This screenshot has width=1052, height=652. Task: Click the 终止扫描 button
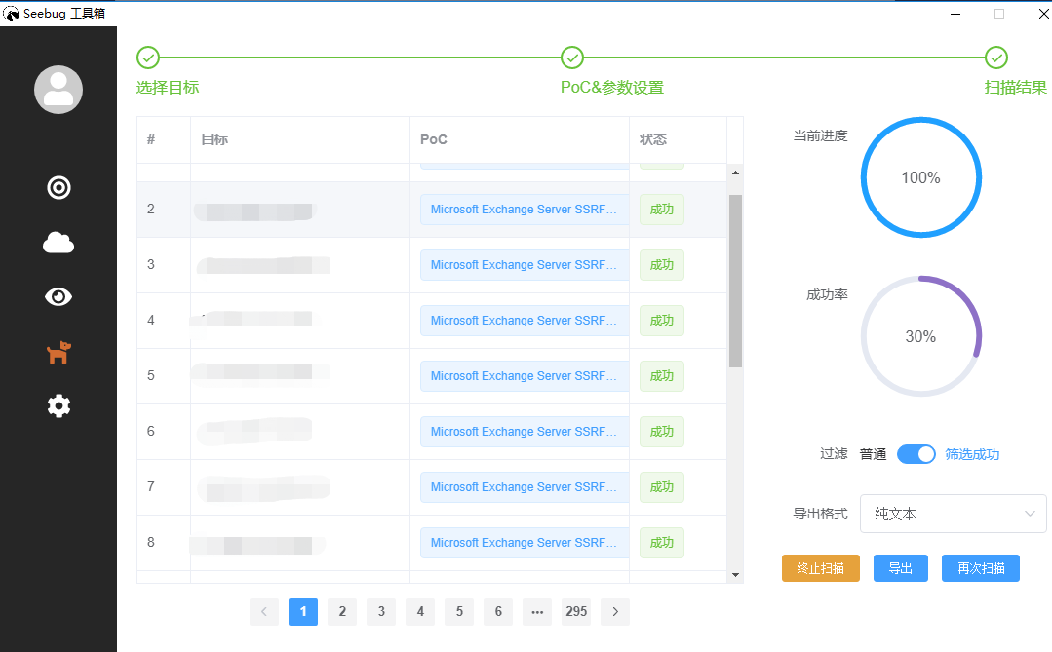[821, 568]
